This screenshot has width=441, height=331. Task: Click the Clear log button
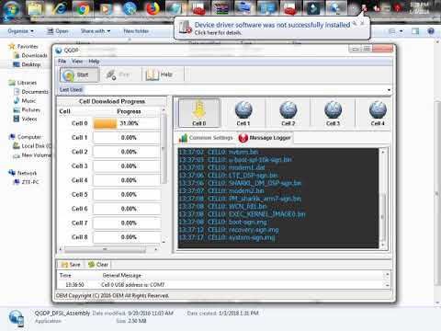pos(98,265)
